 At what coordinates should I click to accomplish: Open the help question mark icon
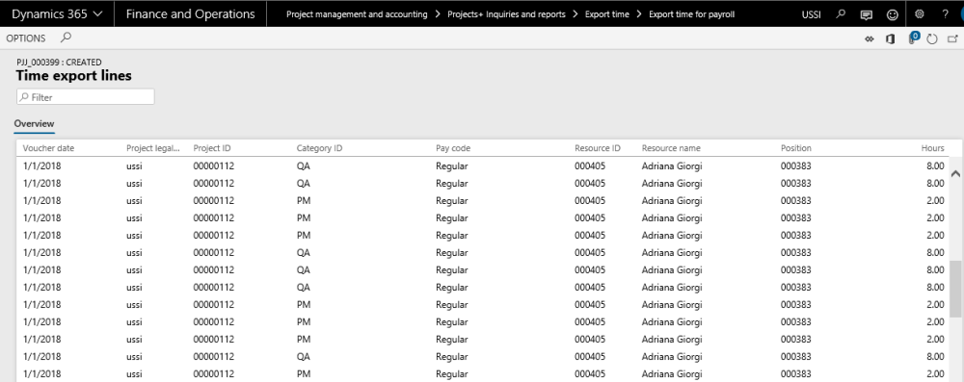(x=945, y=13)
